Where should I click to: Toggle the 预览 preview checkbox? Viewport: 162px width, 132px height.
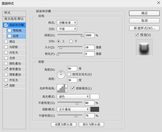click(137, 35)
